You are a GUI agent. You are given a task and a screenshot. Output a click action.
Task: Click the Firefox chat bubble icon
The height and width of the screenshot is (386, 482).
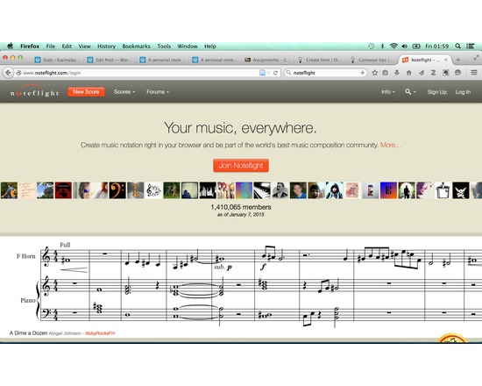tap(457, 73)
